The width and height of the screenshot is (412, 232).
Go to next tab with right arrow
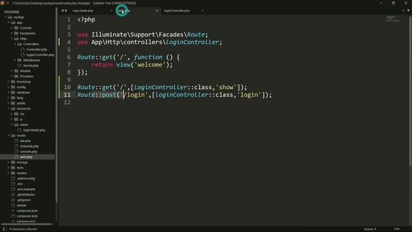click(x=66, y=10)
